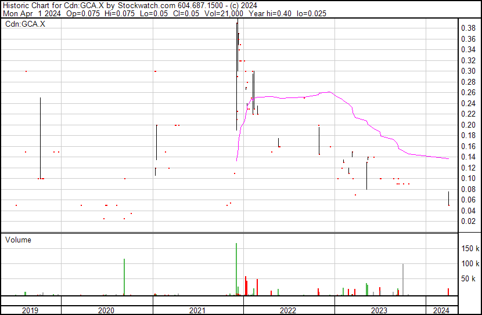Screen dimensions: 482x315
Task: Click the chart title 'Historic Chart for Cdn:GCA.X'
Action: [x=53, y=6]
